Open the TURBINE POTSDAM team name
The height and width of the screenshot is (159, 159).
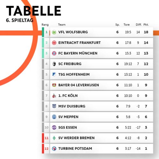click(75, 149)
